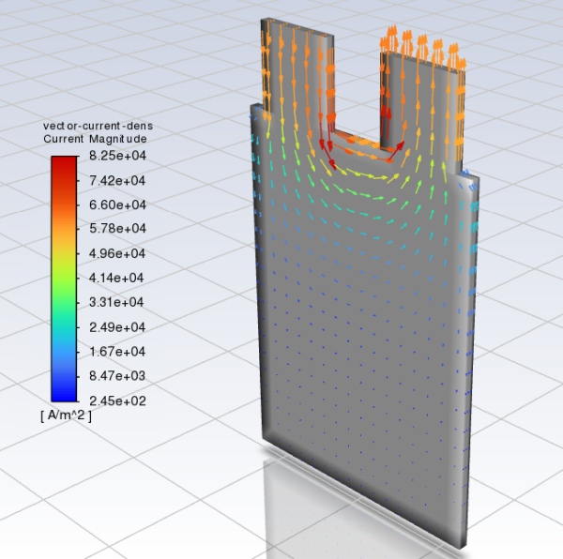The height and width of the screenshot is (559, 563).
Task: Click the 8.25e+04 maximum legend value
Action: (117, 156)
